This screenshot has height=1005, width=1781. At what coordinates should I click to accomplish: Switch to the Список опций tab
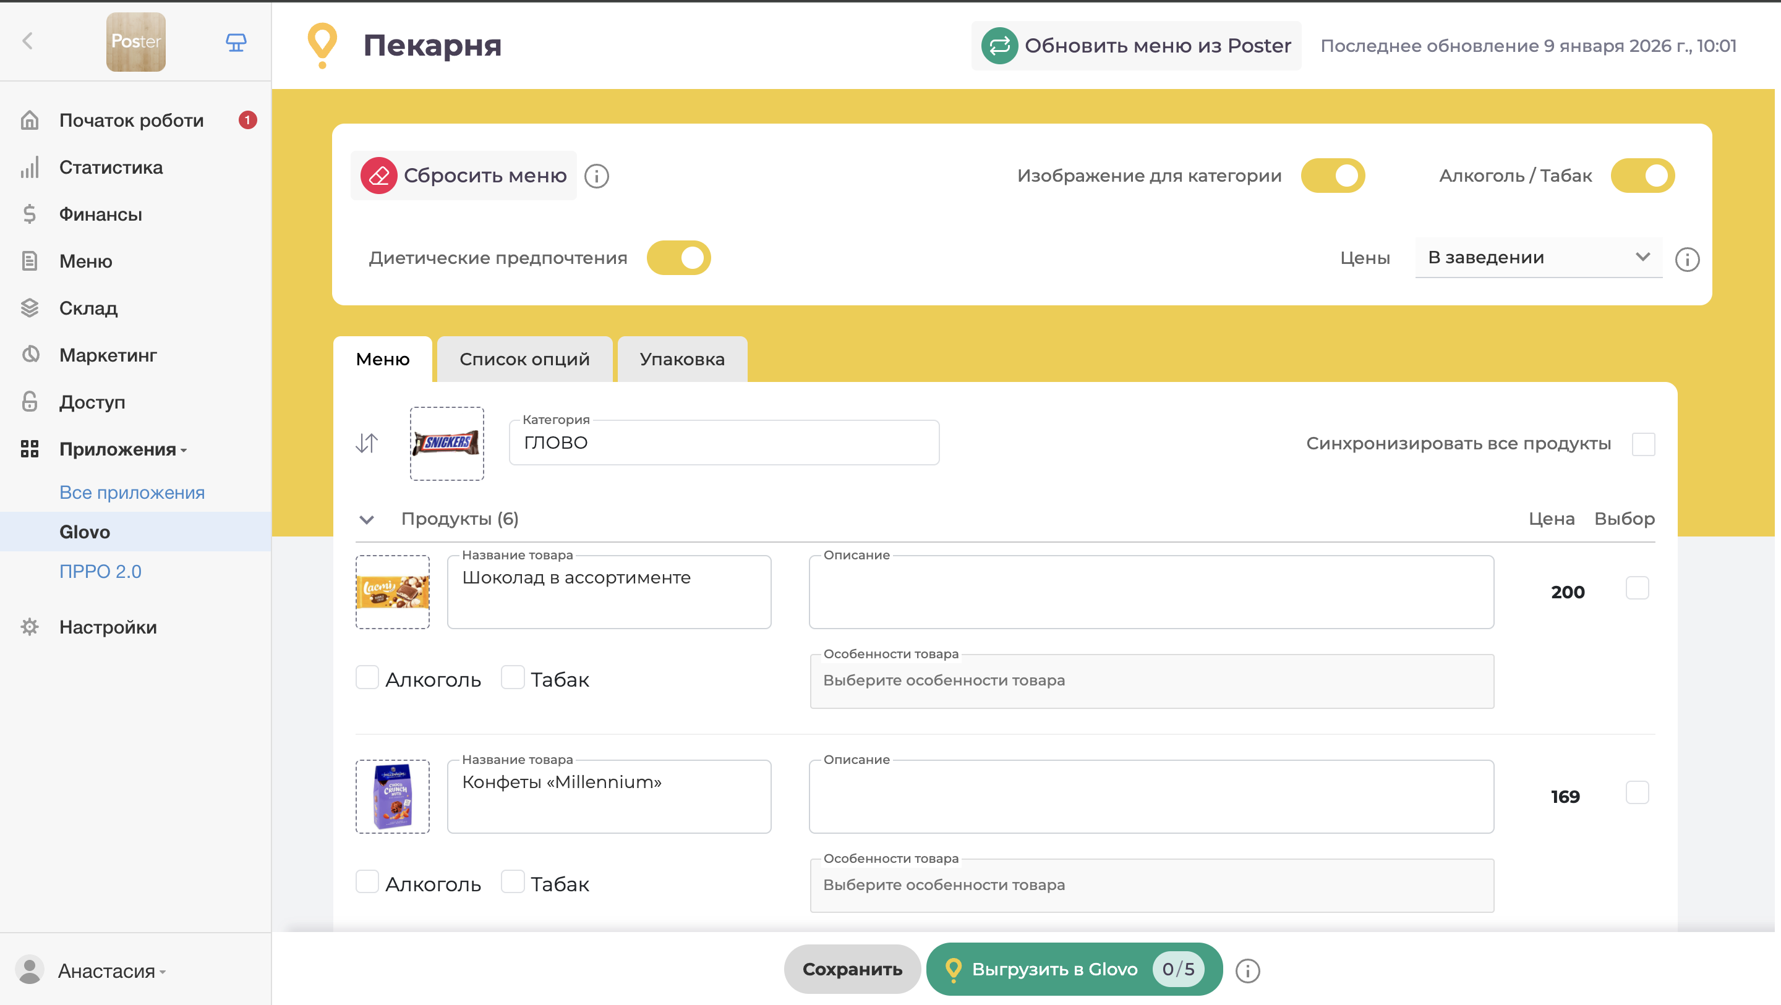pos(524,360)
